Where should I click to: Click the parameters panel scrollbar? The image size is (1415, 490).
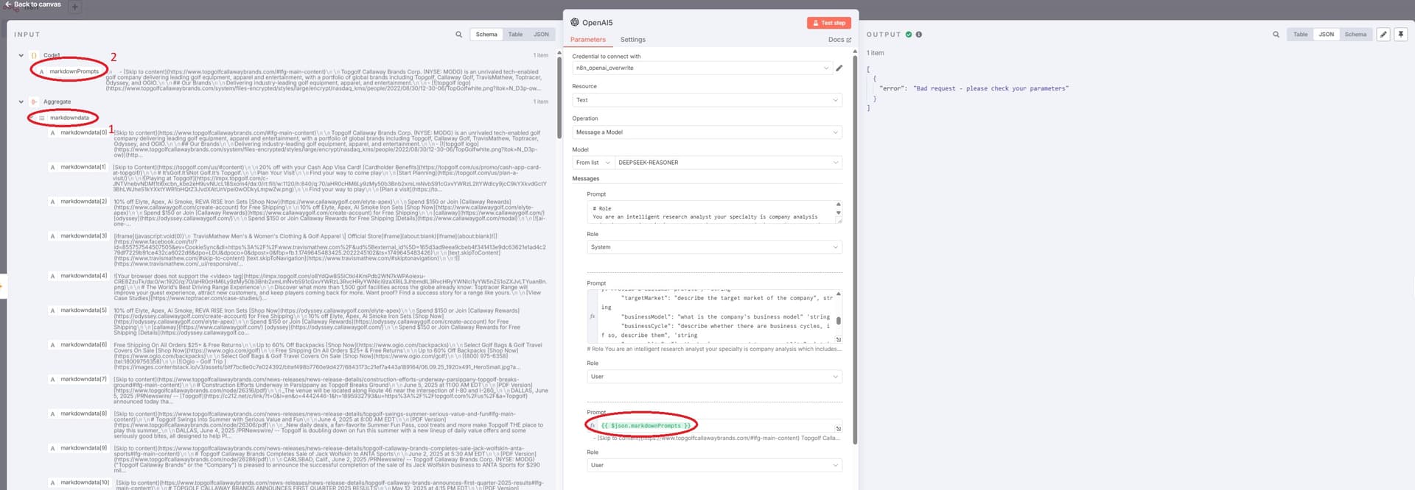[855, 250]
